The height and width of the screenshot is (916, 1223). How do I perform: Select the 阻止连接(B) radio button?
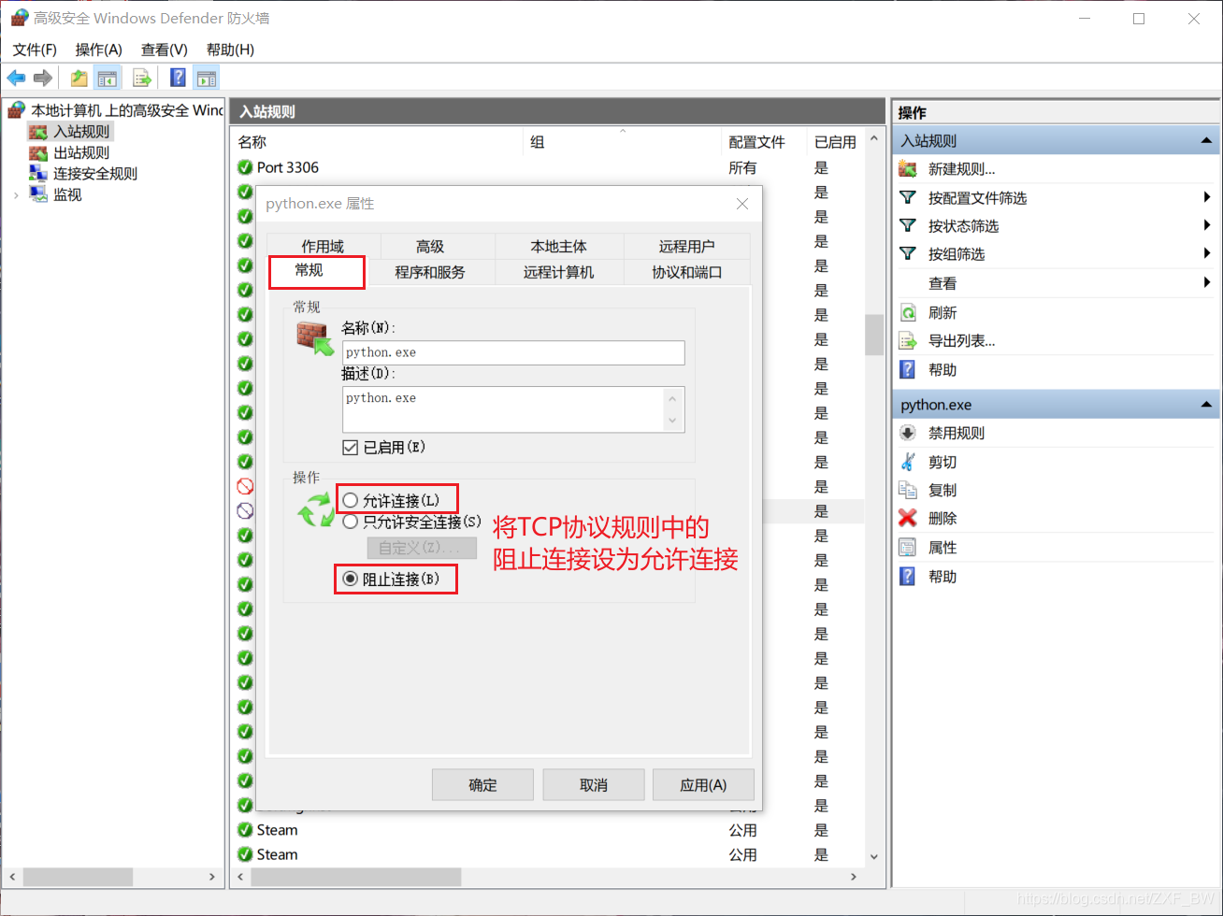click(x=351, y=580)
